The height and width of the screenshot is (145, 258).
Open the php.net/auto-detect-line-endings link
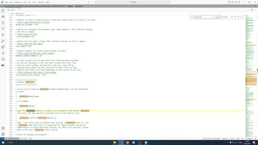point(37,72)
